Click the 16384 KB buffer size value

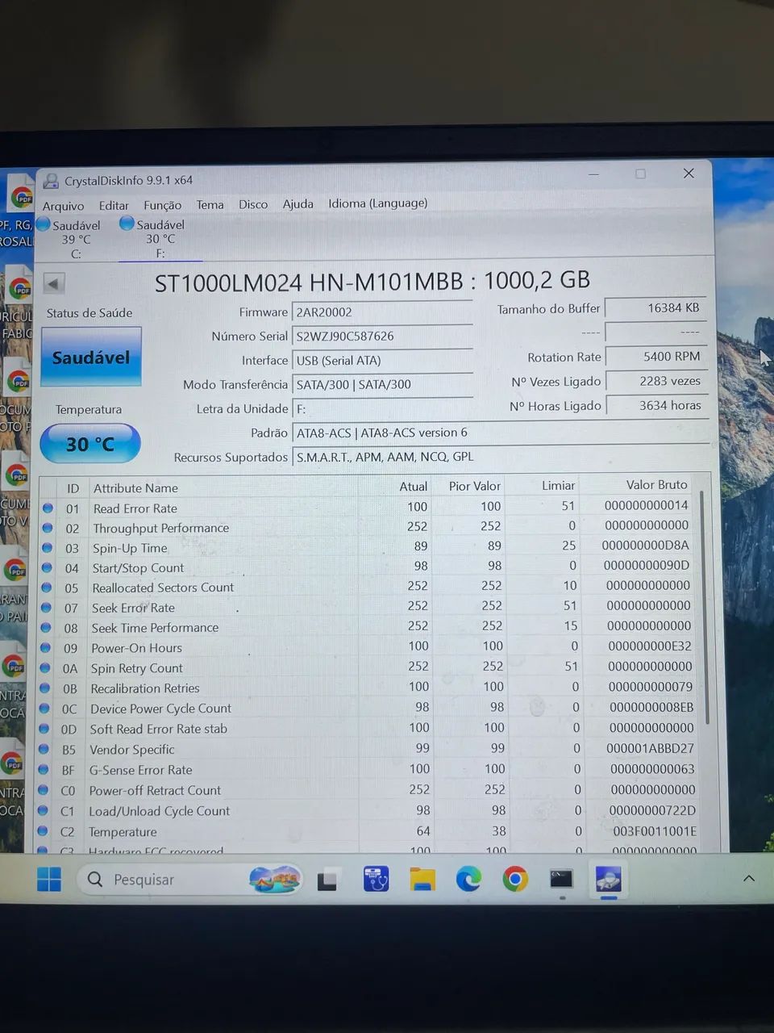[x=655, y=308]
